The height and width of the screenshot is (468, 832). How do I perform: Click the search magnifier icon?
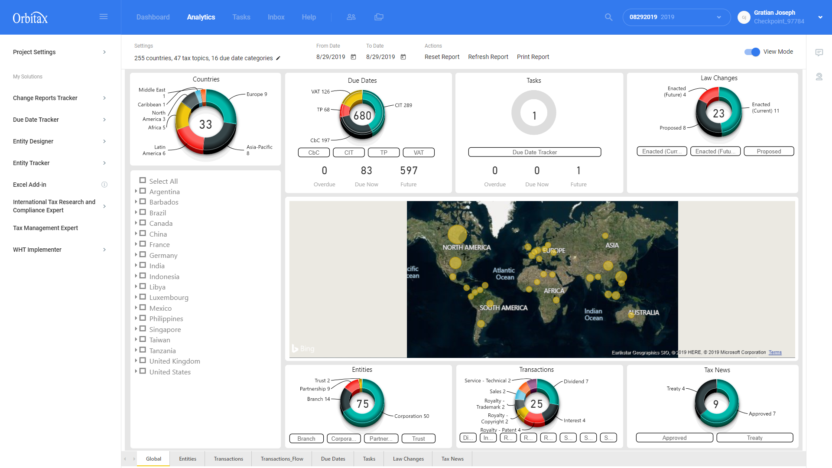(608, 17)
